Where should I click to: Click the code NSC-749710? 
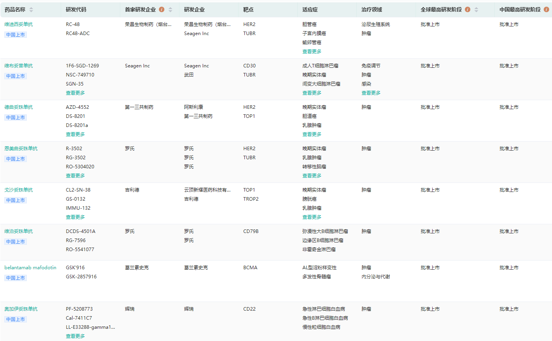click(80, 75)
